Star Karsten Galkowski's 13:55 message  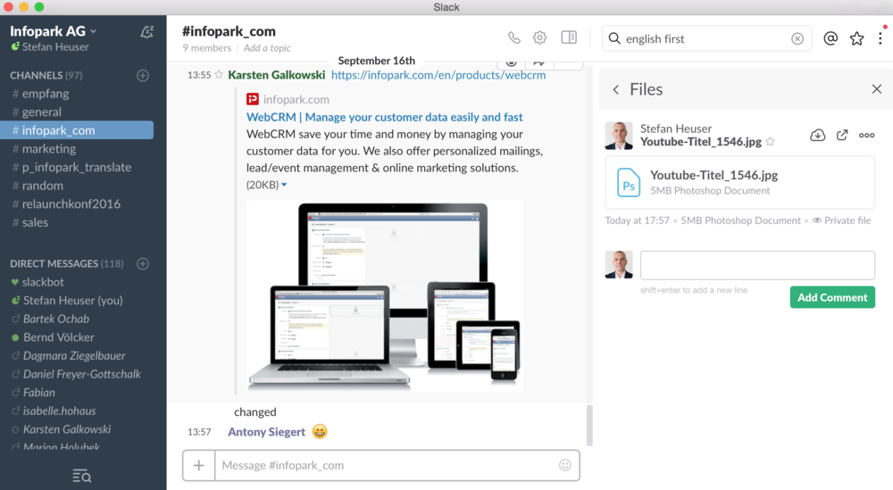point(219,75)
